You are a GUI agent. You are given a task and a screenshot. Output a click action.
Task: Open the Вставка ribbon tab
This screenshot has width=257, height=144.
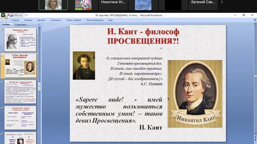[x=29, y=20]
